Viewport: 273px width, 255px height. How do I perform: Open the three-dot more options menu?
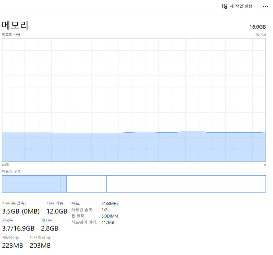[265, 6]
